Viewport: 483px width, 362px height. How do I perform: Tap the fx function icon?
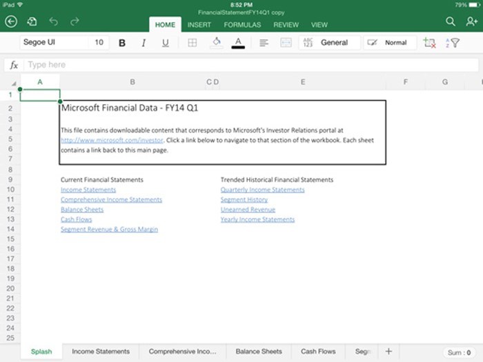coord(14,65)
